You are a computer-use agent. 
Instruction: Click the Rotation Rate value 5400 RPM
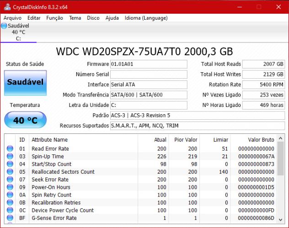[263, 85]
